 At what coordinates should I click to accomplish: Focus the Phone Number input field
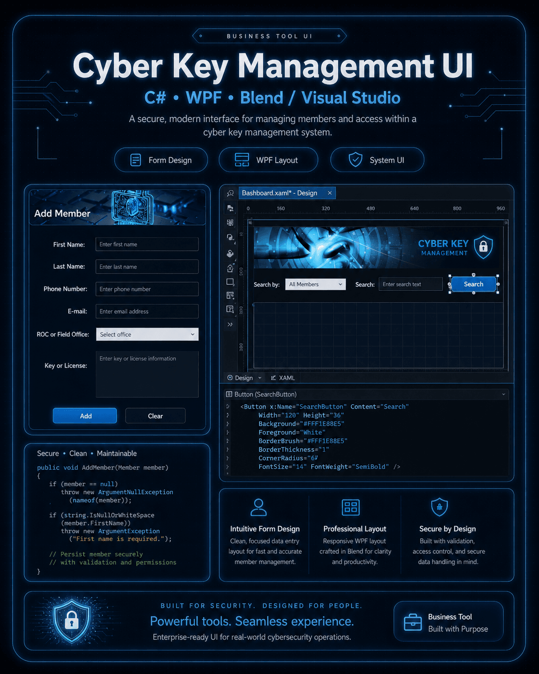click(x=147, y=289)
